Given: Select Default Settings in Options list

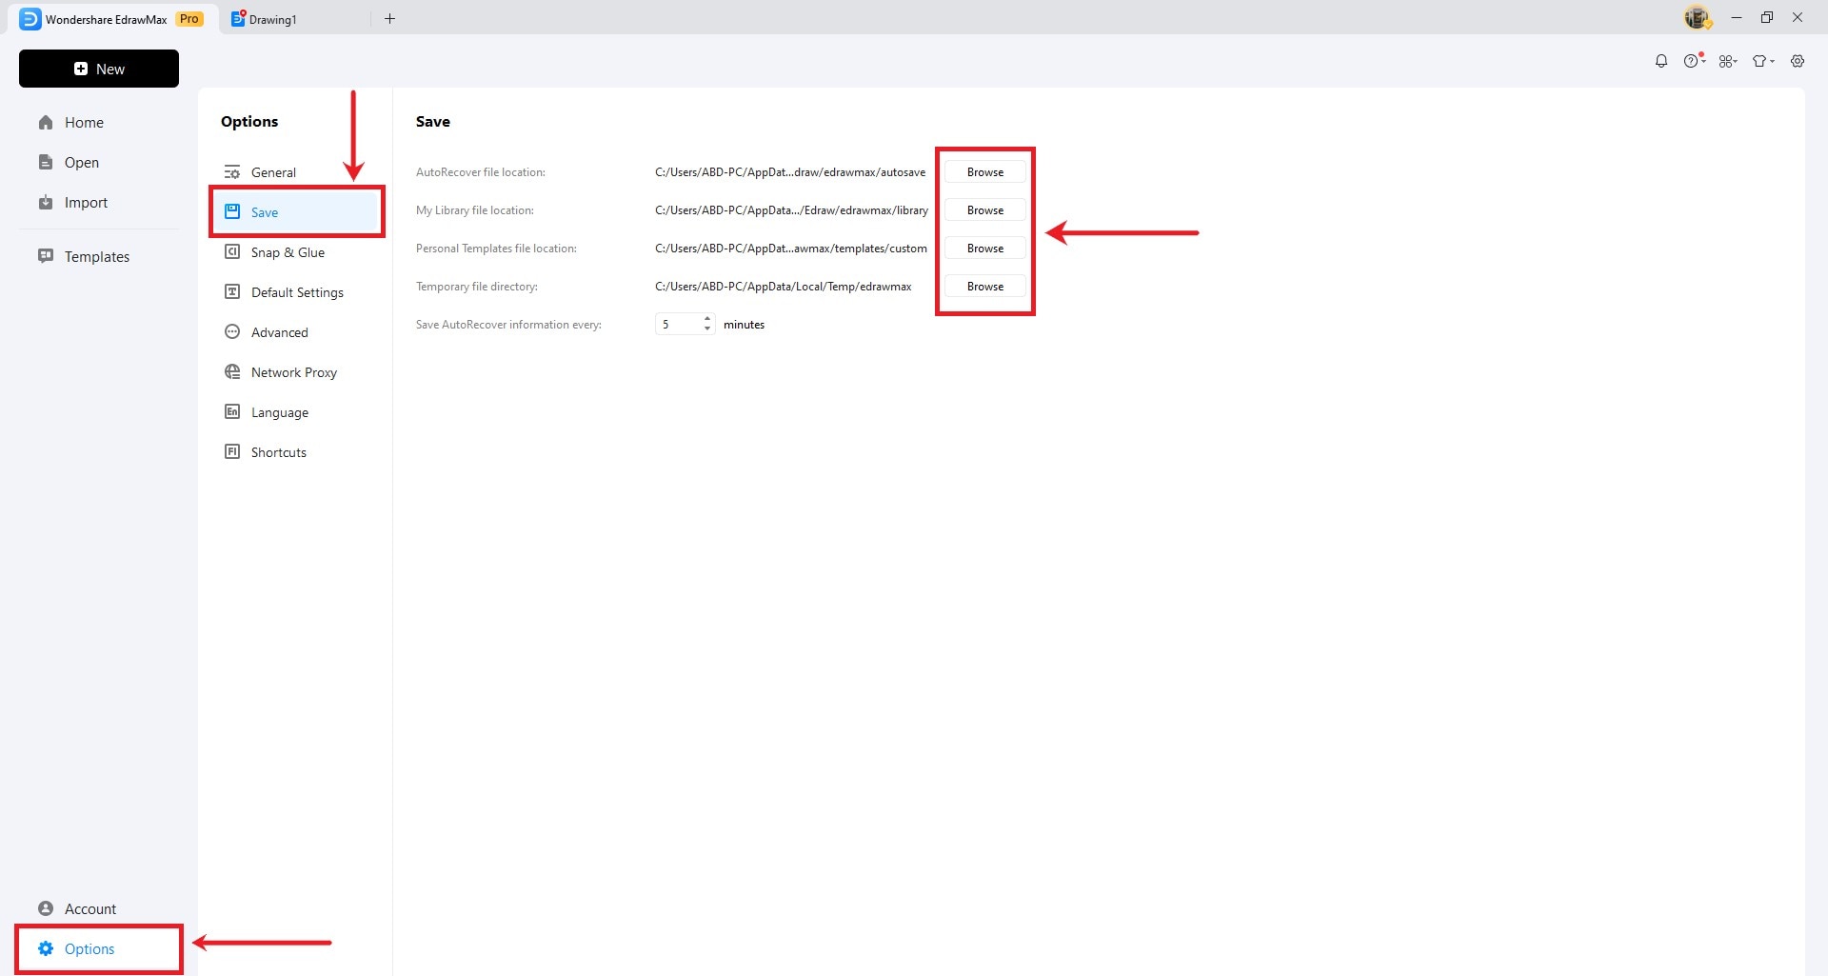Looking at the screenshot, I should (x=297, y=292).
